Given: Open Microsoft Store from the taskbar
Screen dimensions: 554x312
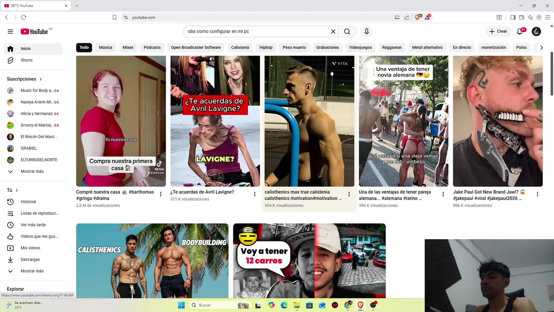Looking at the screenshot, I should (309, 305).
